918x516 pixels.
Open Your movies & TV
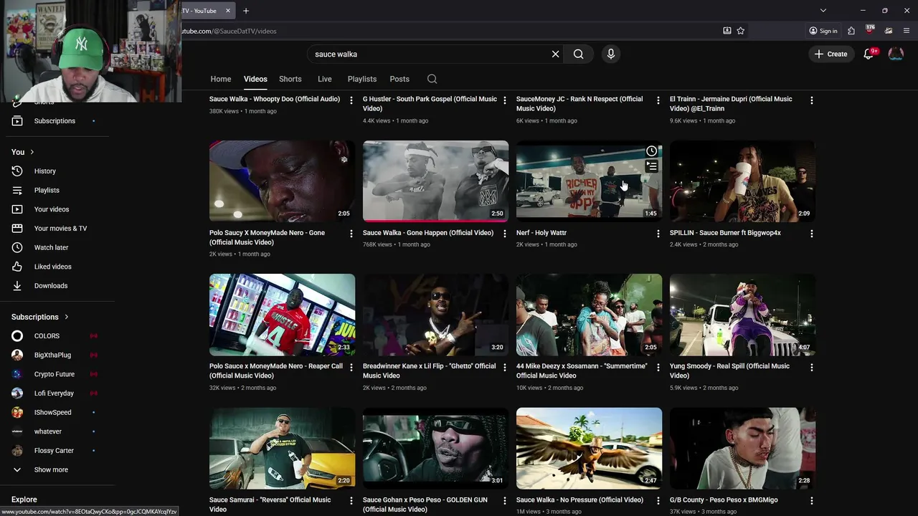point(56,228)
